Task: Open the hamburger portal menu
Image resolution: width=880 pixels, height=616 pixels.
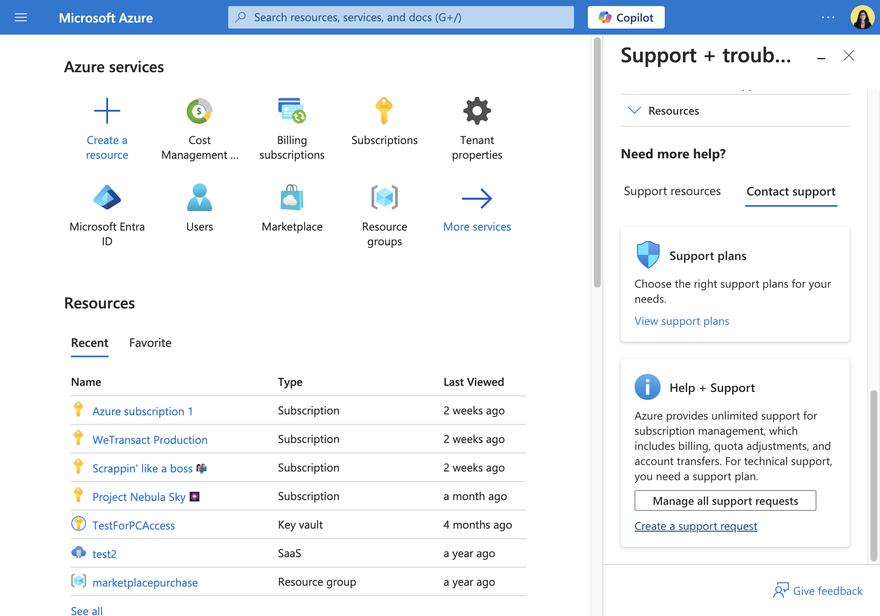Action: tap(21, 17)
